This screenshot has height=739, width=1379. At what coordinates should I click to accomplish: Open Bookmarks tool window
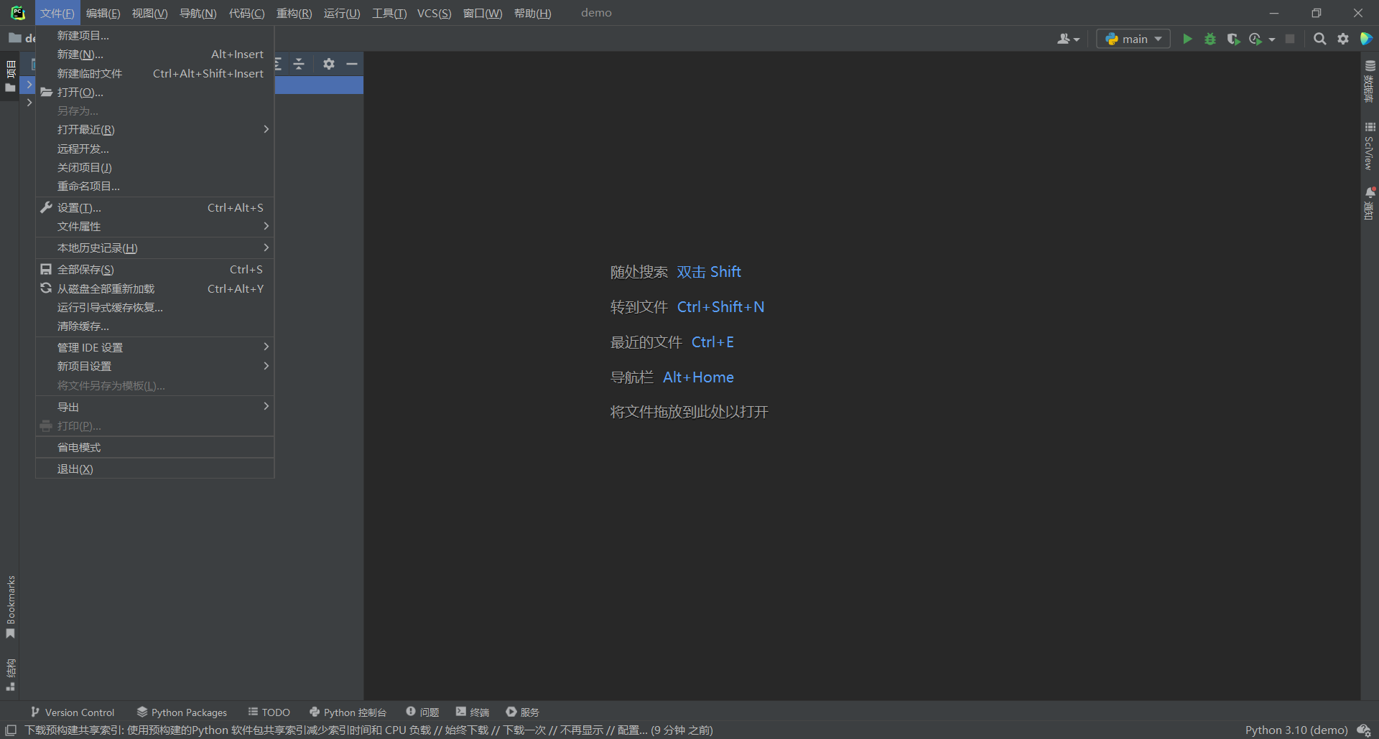[10, 607]
